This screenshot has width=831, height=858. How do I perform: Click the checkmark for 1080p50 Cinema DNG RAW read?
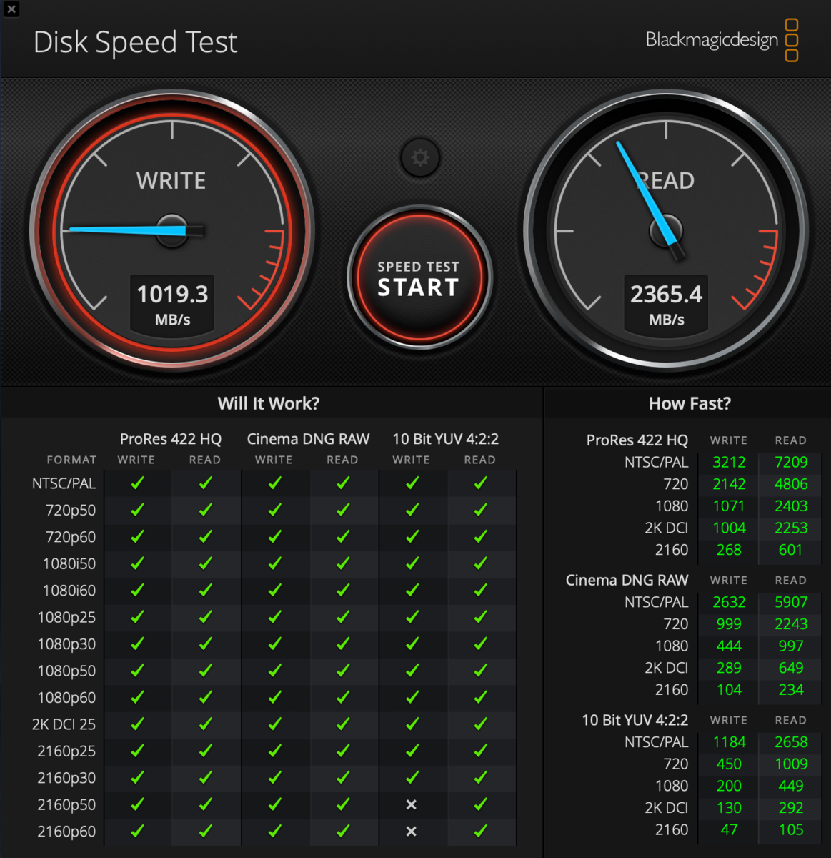click(x=343, y=671)
